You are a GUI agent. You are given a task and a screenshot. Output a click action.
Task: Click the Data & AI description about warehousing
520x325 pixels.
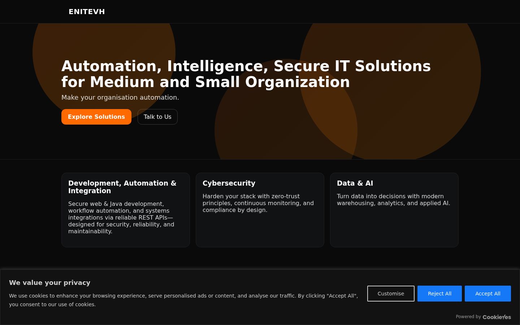coord(394,200)
